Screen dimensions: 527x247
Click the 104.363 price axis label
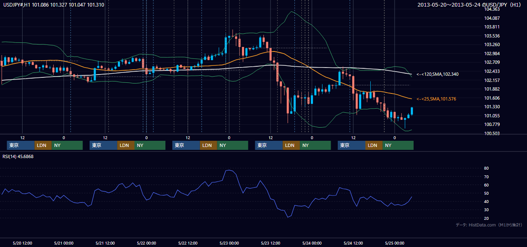492,9
